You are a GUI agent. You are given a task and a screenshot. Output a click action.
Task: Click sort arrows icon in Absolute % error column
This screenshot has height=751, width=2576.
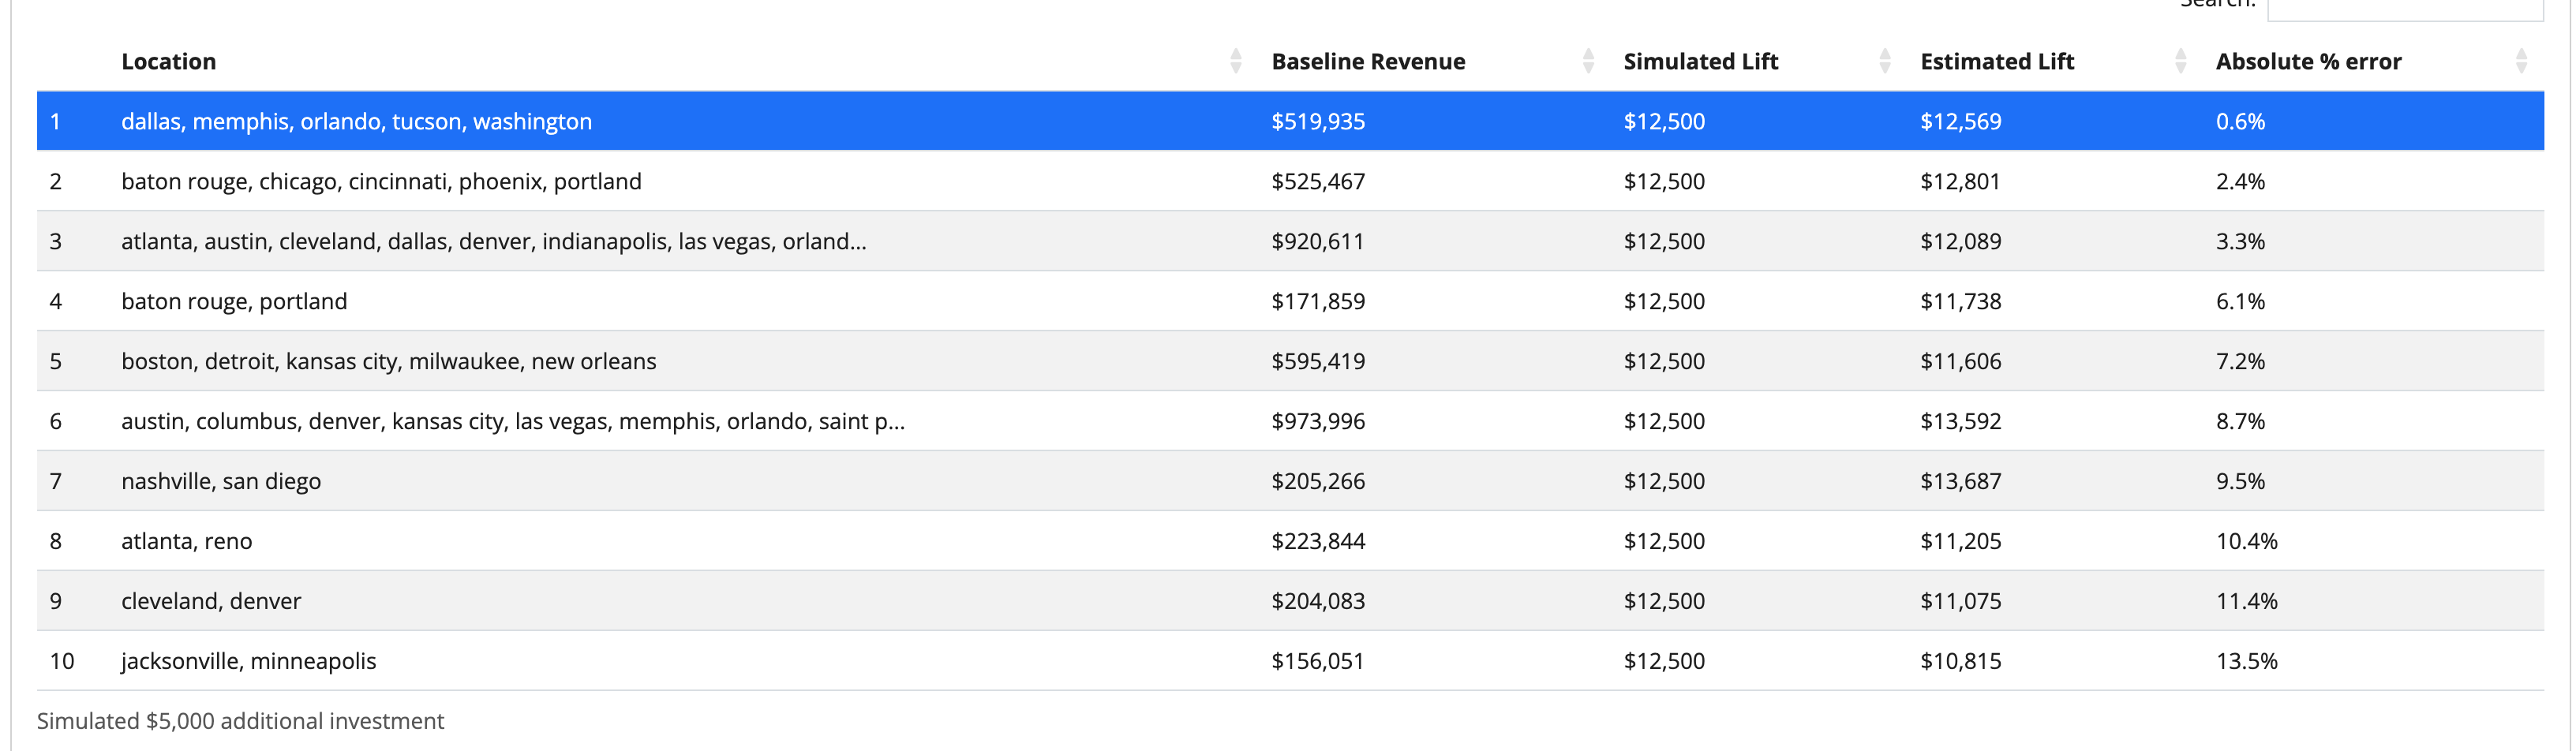tap(2521, 61)
